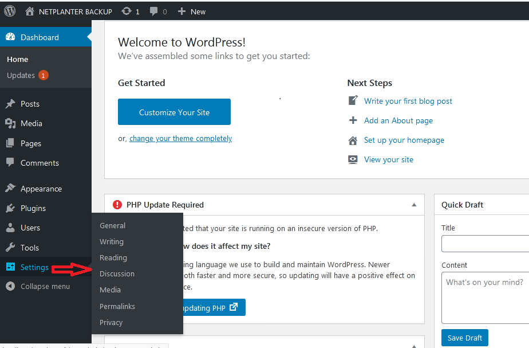Focus the What's on your mind content box
The height and width of the screenshot is (348, 529).
485,298
